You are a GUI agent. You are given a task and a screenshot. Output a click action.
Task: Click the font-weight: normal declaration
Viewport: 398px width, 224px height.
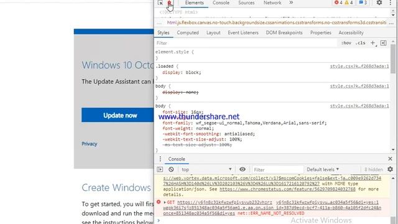tap(188, 129)
